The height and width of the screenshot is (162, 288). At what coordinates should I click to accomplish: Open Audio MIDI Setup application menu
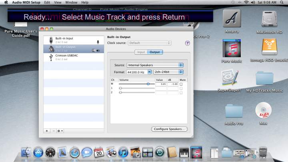26,2
